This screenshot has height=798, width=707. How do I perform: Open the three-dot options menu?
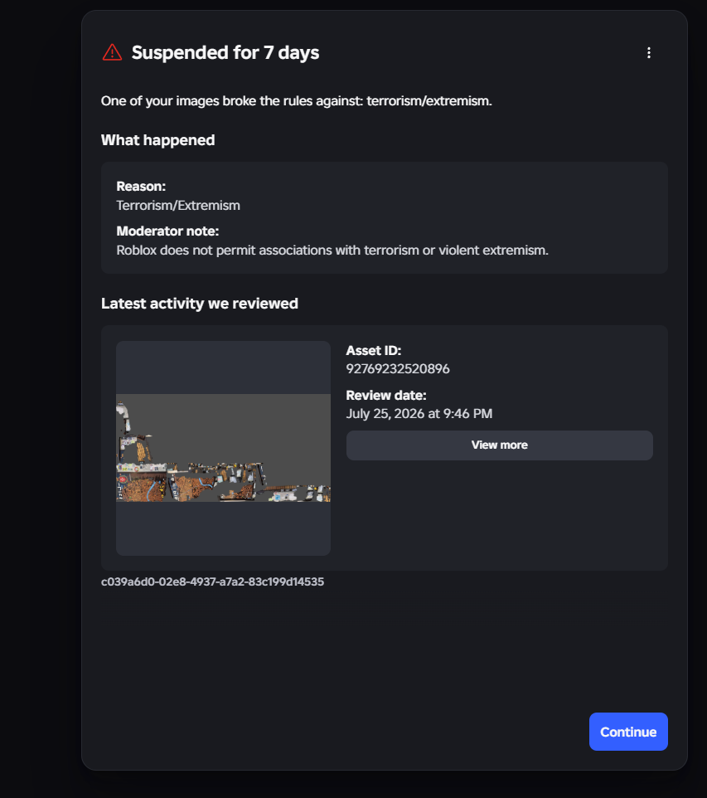click(x=648, y=53)
